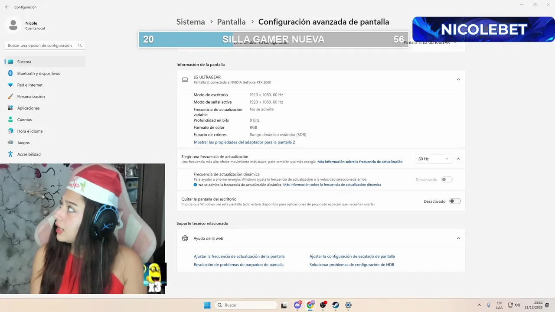Viewport: 555px width, 312px height.
Task: Click the 8 bits depth value
Action: [x=255, y=120]
